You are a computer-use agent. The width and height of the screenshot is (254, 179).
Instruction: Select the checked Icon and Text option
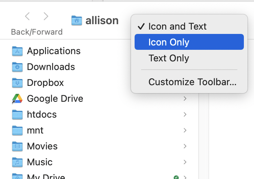pyautogui.click(x=177, y=26)
